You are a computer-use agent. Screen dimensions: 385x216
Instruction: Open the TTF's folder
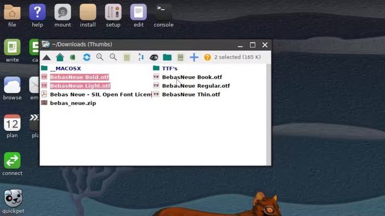point(170,68)
